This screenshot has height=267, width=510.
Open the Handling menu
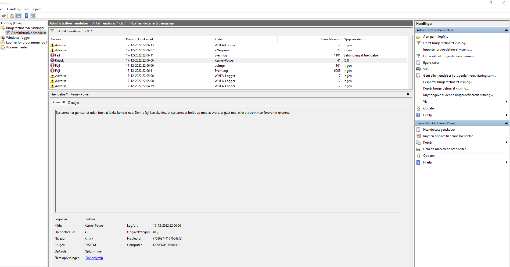(13, 9)
